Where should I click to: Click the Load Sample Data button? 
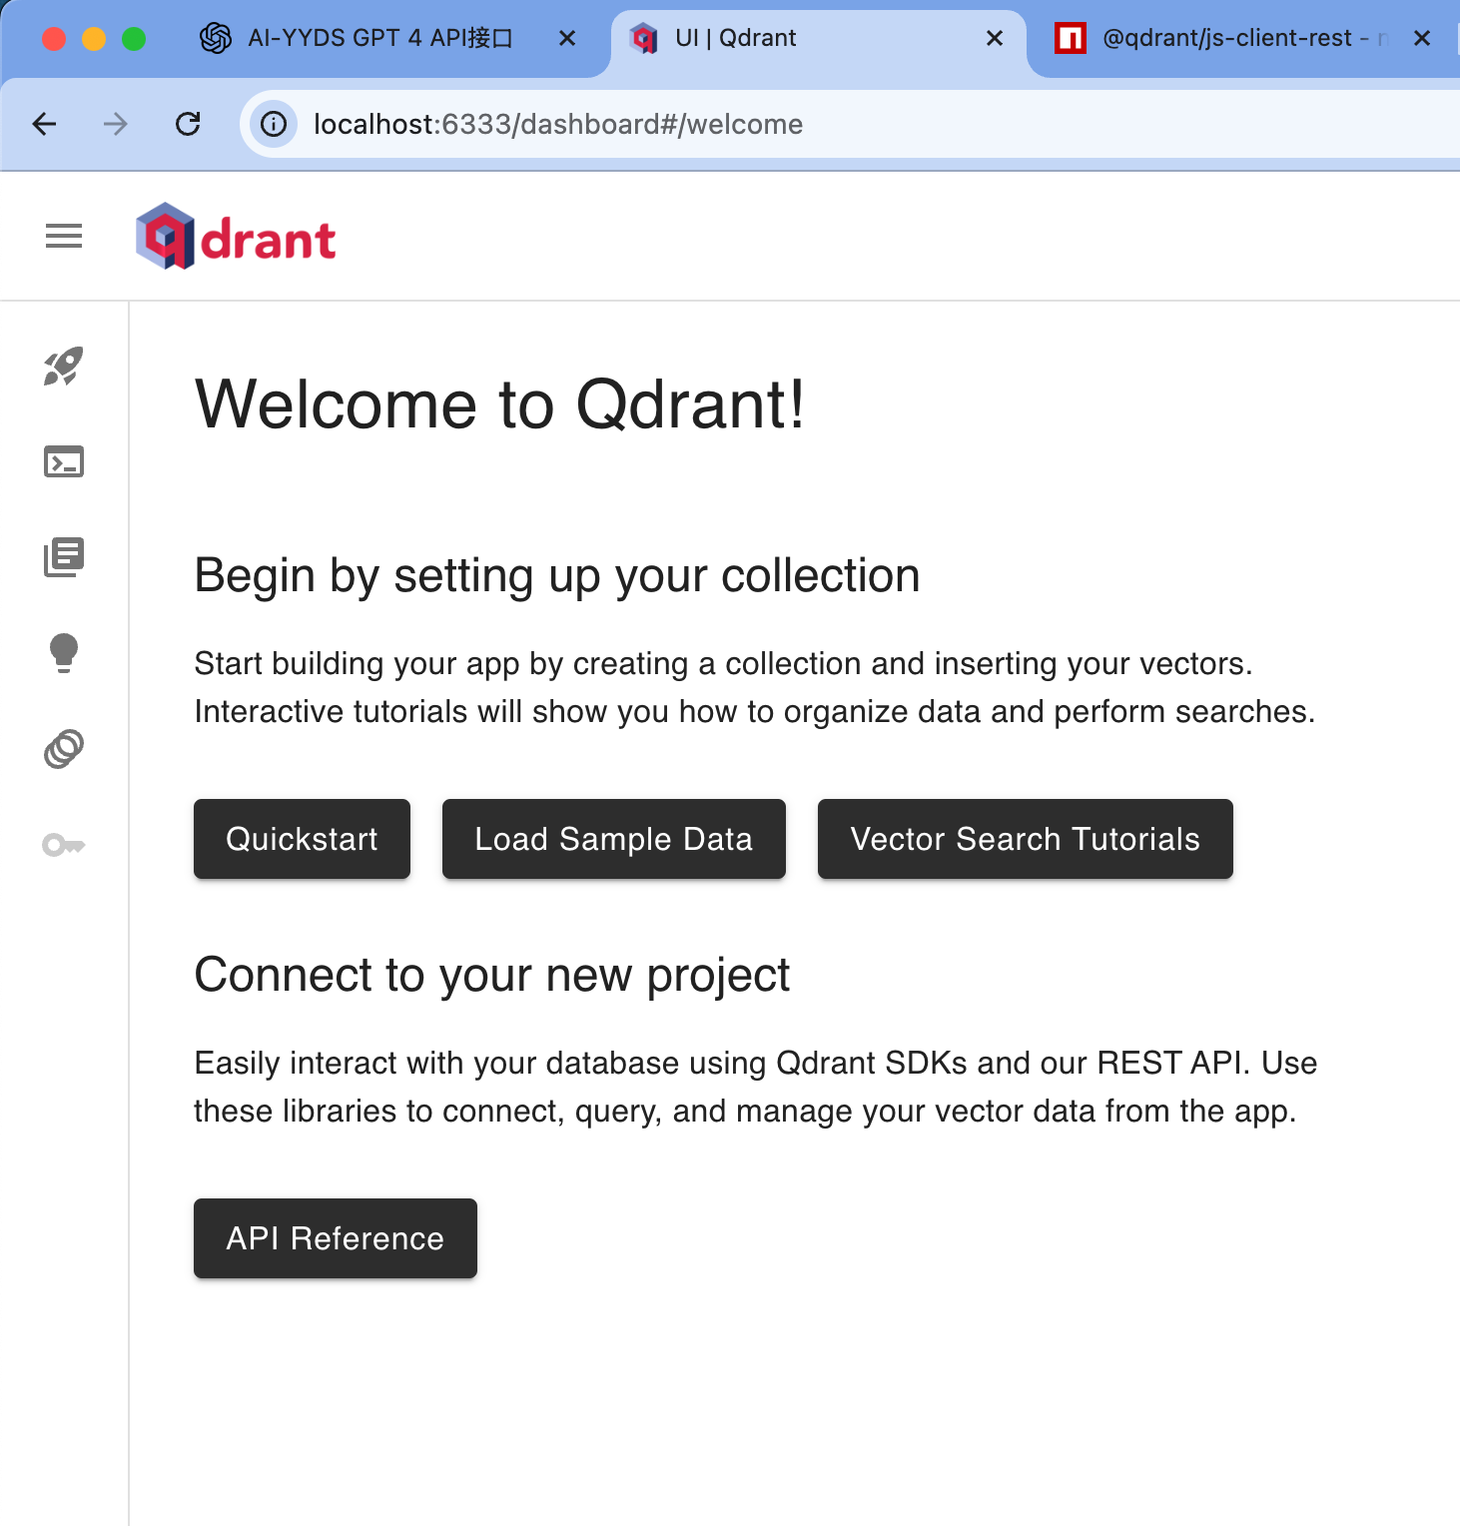pos(614,839)
